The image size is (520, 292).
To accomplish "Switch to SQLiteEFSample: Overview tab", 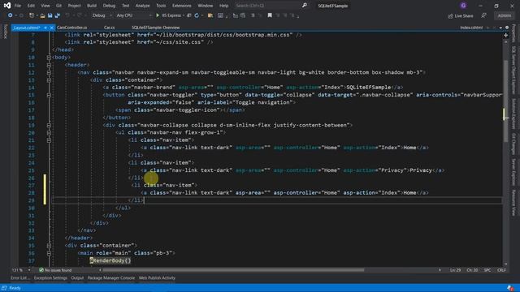I will (155, 28).
